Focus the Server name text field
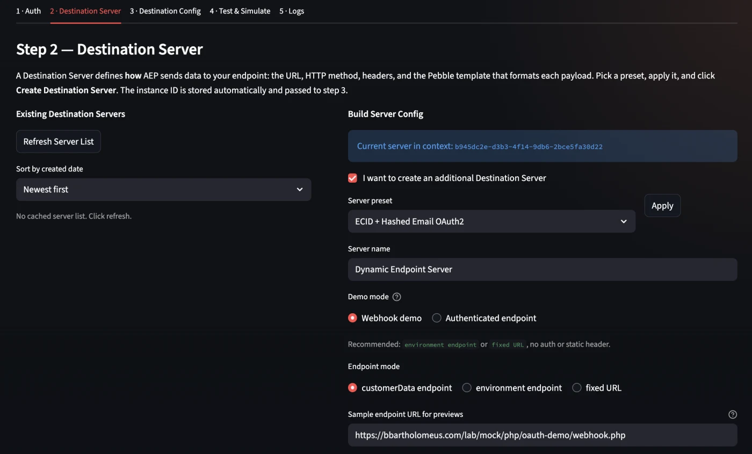This screenshot has height=454, width=752. (543, 269)
